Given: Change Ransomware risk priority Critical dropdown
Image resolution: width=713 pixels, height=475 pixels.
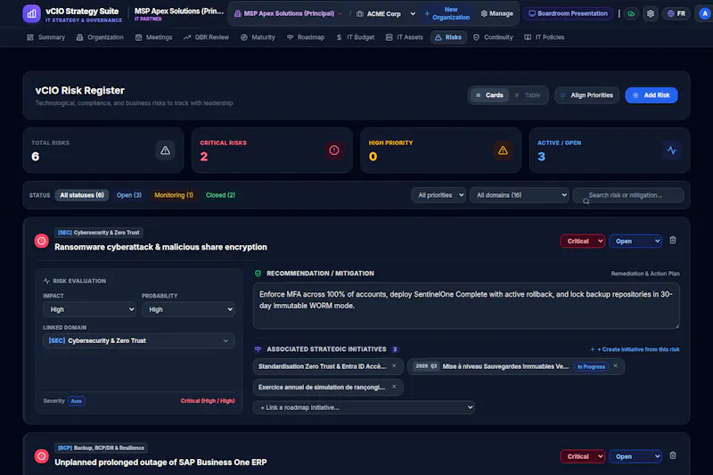Looking at the screenshot, I should click(583, 242).
